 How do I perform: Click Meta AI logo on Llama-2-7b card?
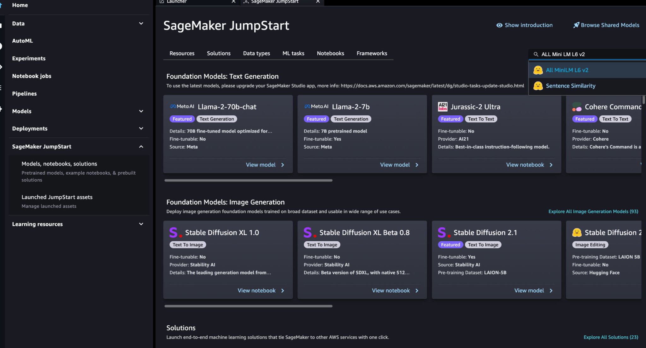click(x=316, y=106)
